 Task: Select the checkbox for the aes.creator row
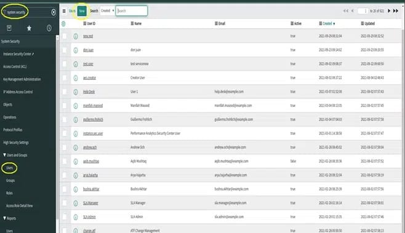tap(65, 78)
